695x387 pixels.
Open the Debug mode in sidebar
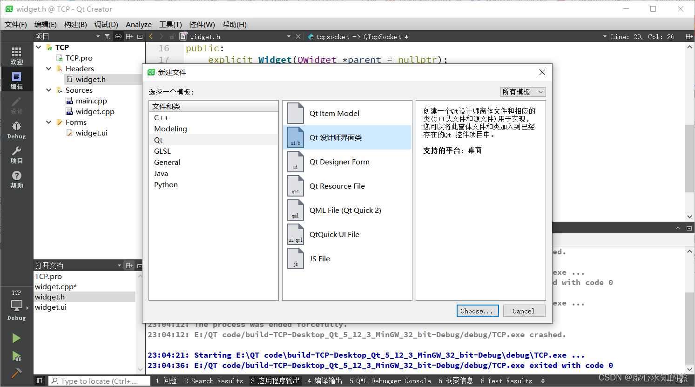pyautogui.click(x=16, y=130)
